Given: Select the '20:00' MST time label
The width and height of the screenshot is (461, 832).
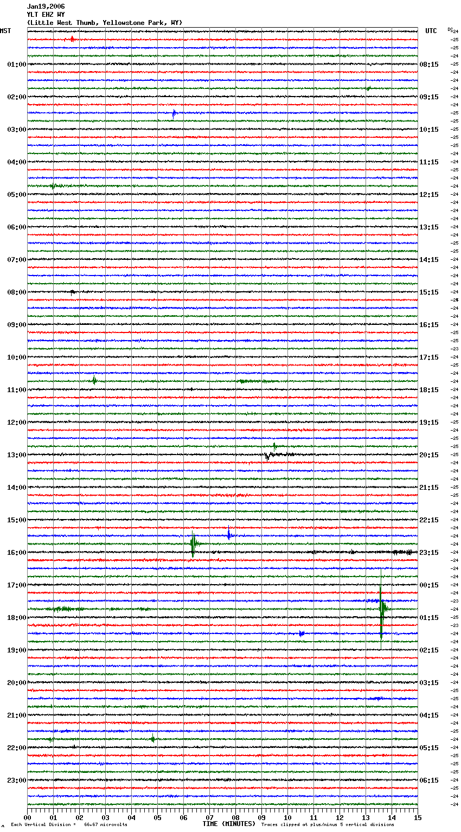Looking at the screenshot, I should click(x=17, y=683).
